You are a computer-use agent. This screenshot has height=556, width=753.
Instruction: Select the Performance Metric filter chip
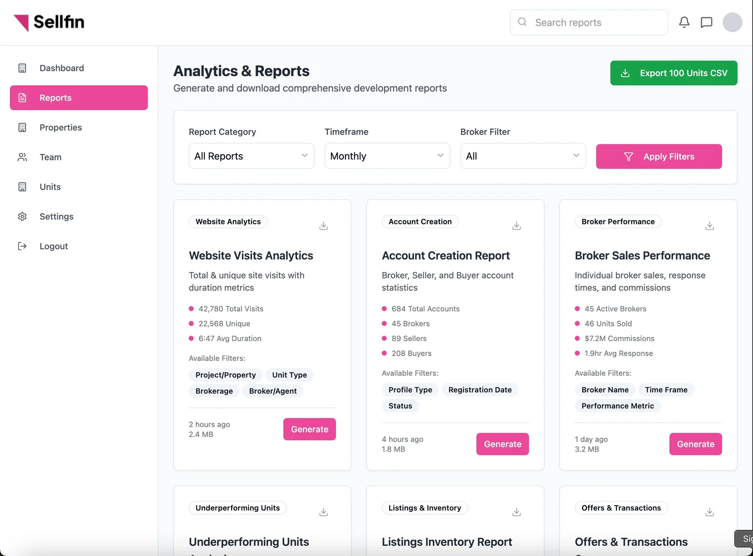(x=617, y=405)
